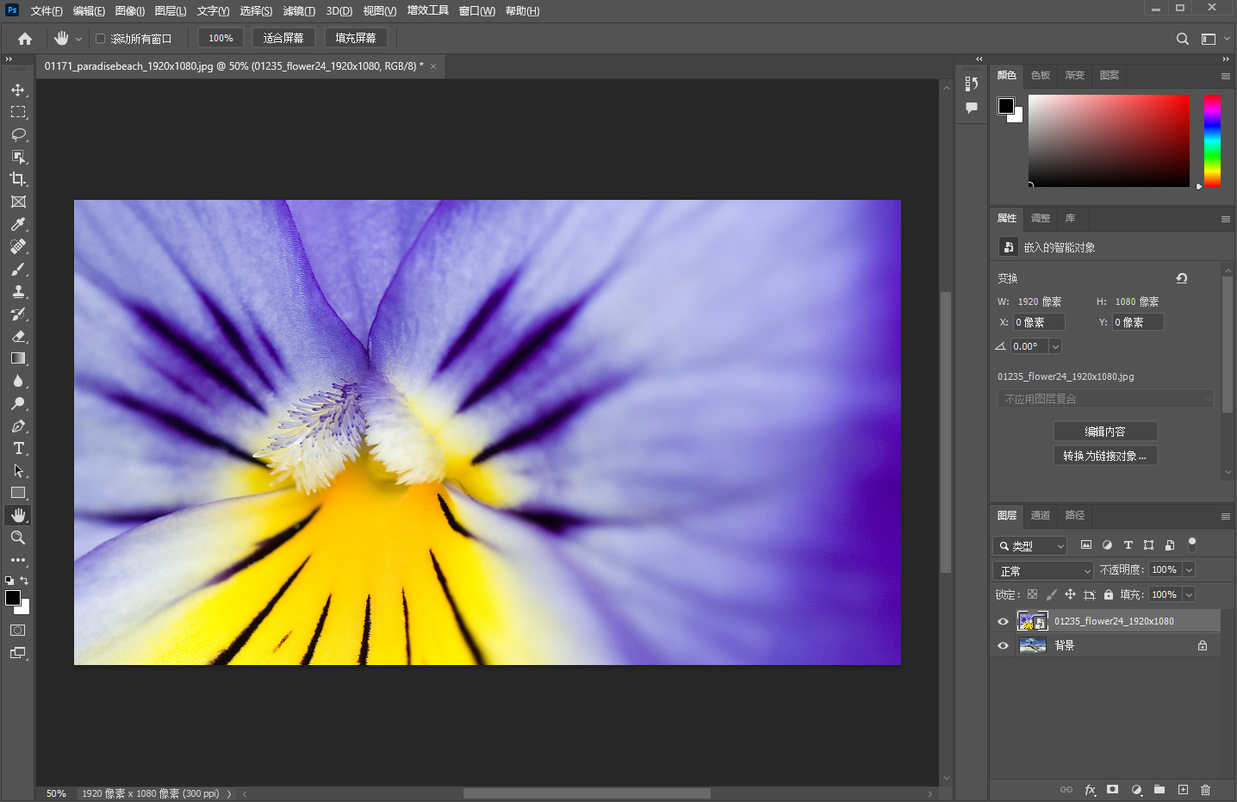Image resolution: width=1237 pixels, height=802 pixels.
Task: Click the 适合屏幕 button
Action: coord(283,38)
